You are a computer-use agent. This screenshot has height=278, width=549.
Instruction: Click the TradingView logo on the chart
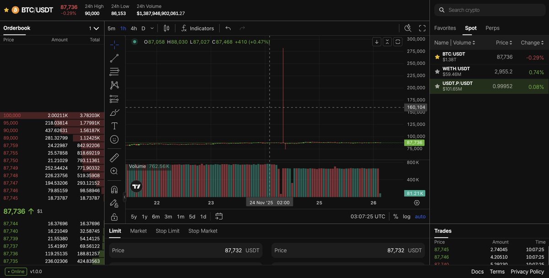(136, 186)
